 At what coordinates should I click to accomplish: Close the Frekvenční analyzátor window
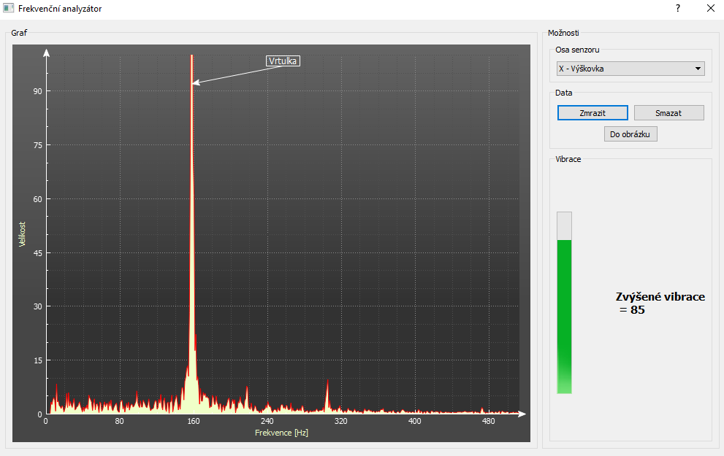click(710, 9)
